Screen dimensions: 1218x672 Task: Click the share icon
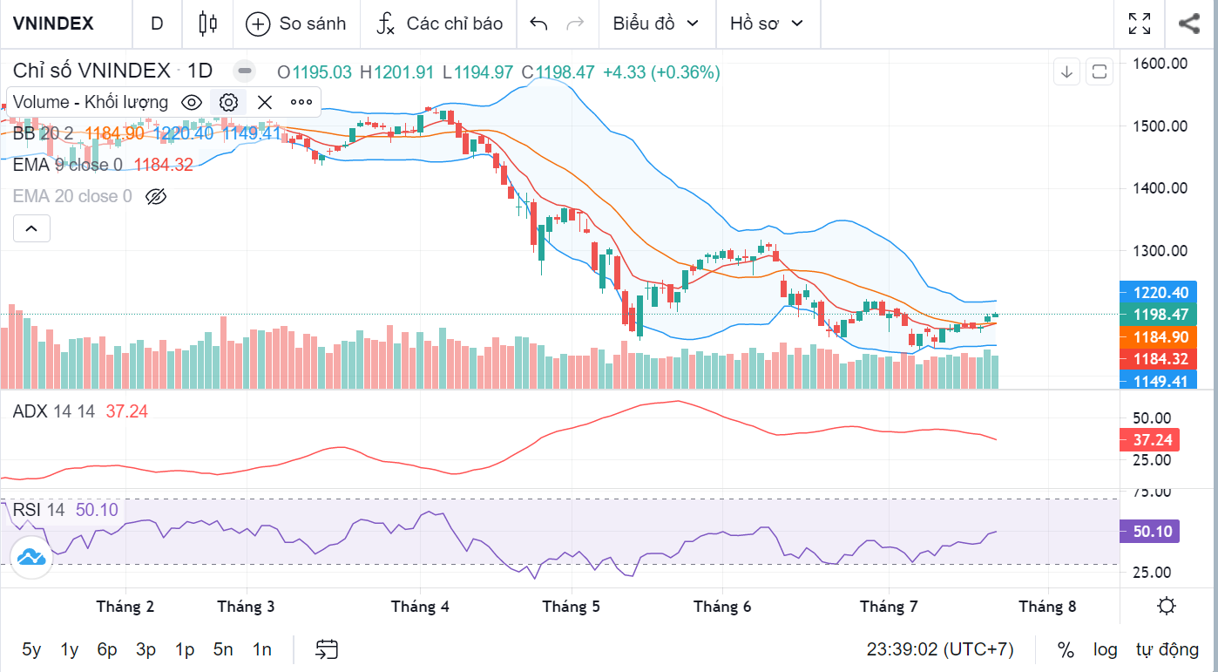coord(1189,24)
